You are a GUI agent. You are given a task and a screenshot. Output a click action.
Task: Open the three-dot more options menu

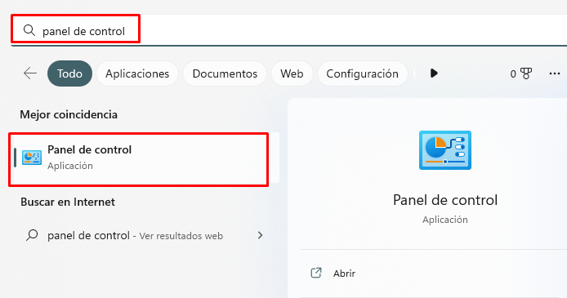pos(555,73)
